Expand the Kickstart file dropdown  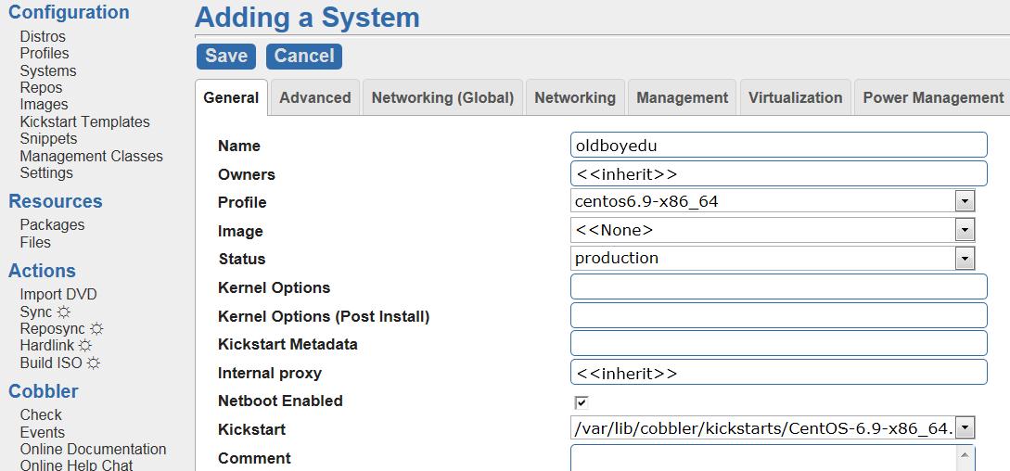[965, 428]
